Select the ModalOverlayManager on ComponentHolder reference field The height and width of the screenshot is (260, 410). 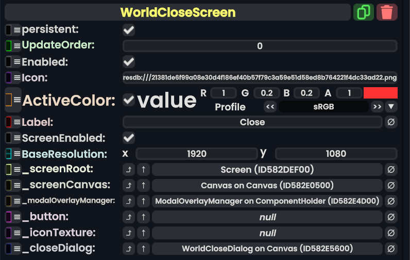coord(267,201)
